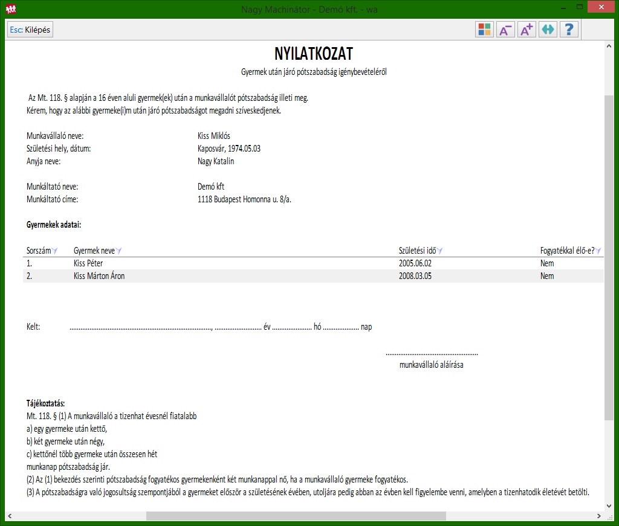Click Nem value in Kiss Márton Áron row

[x=547, y=276]
